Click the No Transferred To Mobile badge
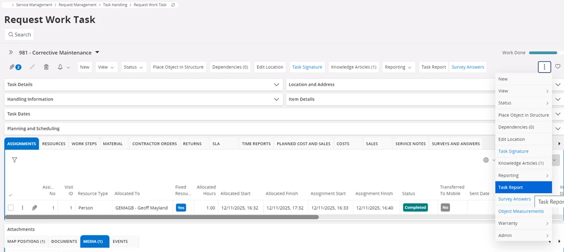564x252 pixels. tap(445, 207)
